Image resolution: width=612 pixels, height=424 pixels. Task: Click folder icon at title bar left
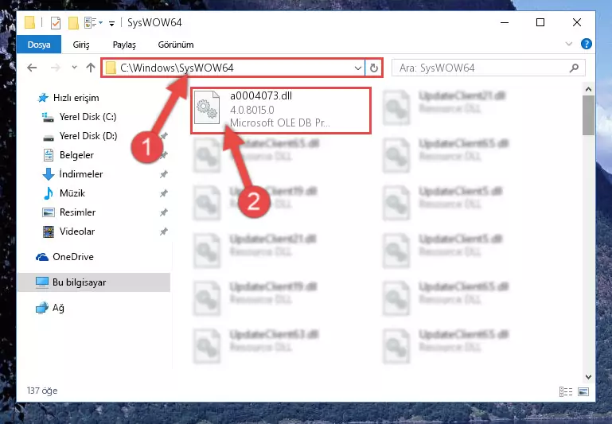coord(29,22)
